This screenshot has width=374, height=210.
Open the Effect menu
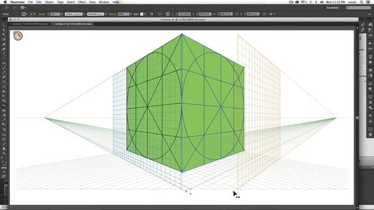(82, 2)
